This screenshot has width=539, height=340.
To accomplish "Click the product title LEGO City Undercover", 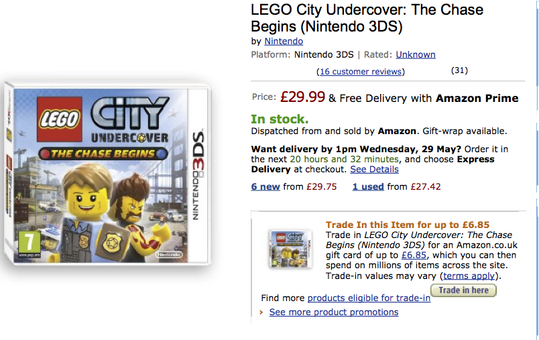I will (367, 18).
